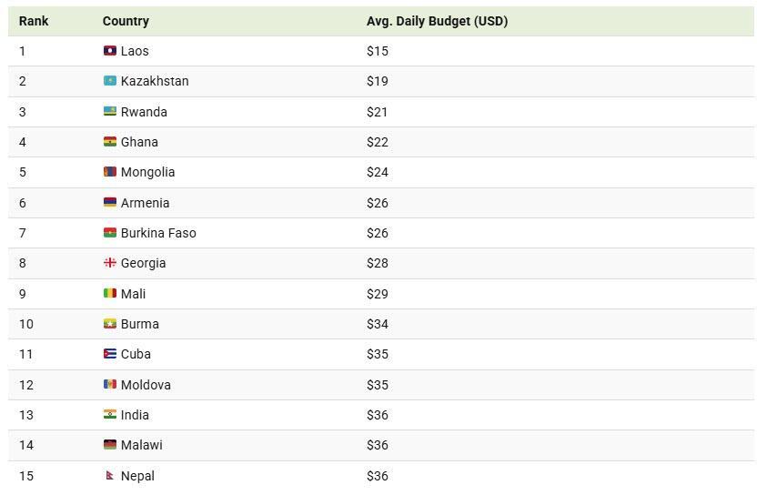Click the Nepal flag icon
The image size is (757, 495).
(x=109, y=476)
